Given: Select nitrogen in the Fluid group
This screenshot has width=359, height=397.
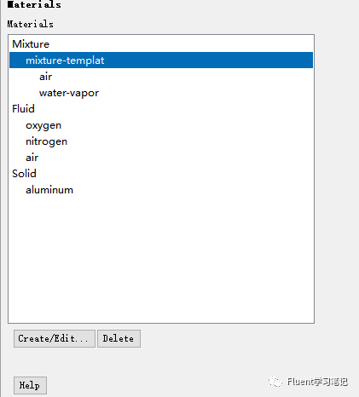Looking at the screenshot, I should [x=46, y=141].
